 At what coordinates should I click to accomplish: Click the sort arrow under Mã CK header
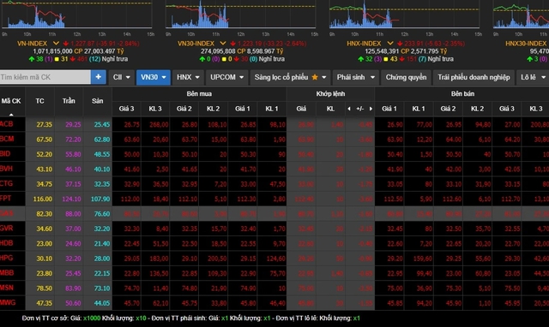[11, 114]
